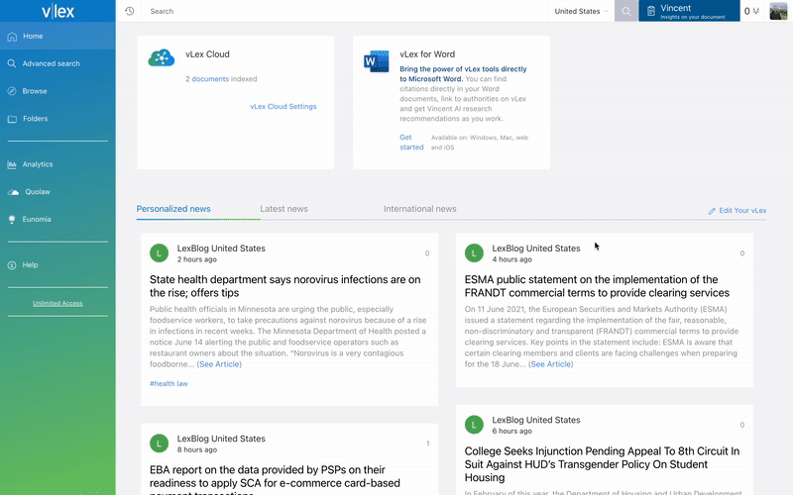Click the vLex Cloud icon
Viewport: 793px width, 495px height.
pyautogui.click(x=162, y=58)
